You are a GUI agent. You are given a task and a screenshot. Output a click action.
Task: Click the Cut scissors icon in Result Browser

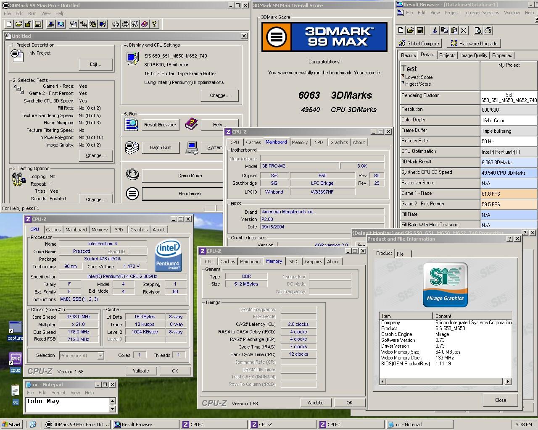pos(435,30)
